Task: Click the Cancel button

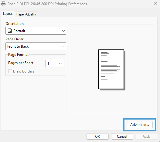Action: tap(122, 137)
